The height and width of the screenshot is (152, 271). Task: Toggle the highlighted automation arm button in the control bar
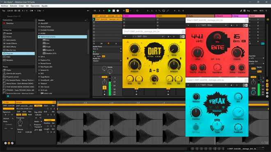point(127,11)
